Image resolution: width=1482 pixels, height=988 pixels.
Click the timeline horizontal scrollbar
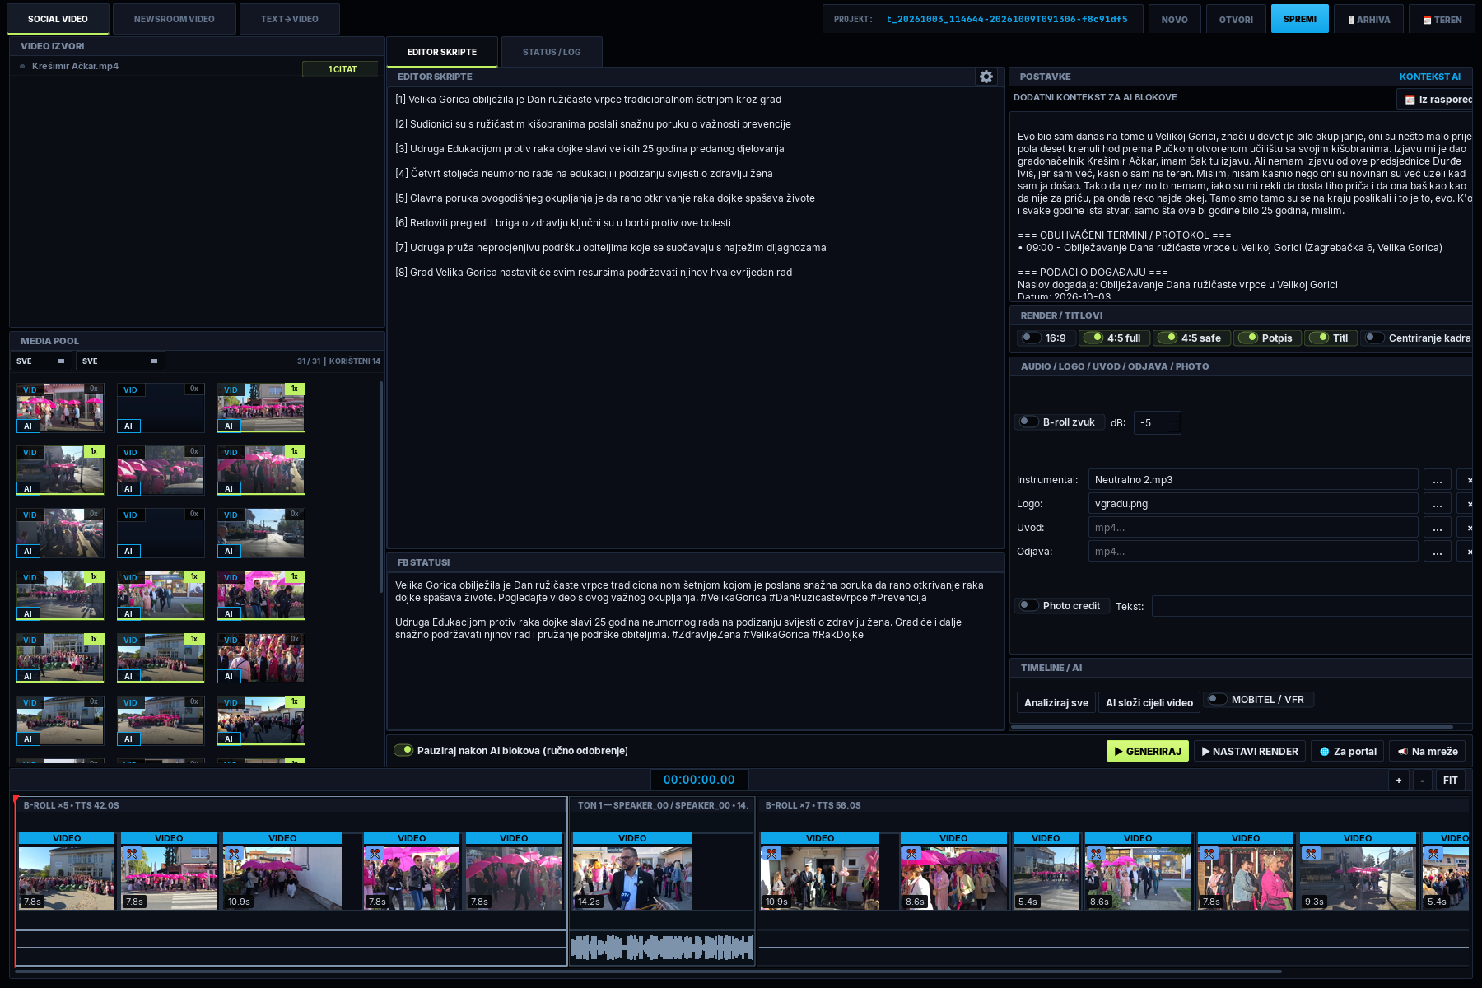point(649,972)
